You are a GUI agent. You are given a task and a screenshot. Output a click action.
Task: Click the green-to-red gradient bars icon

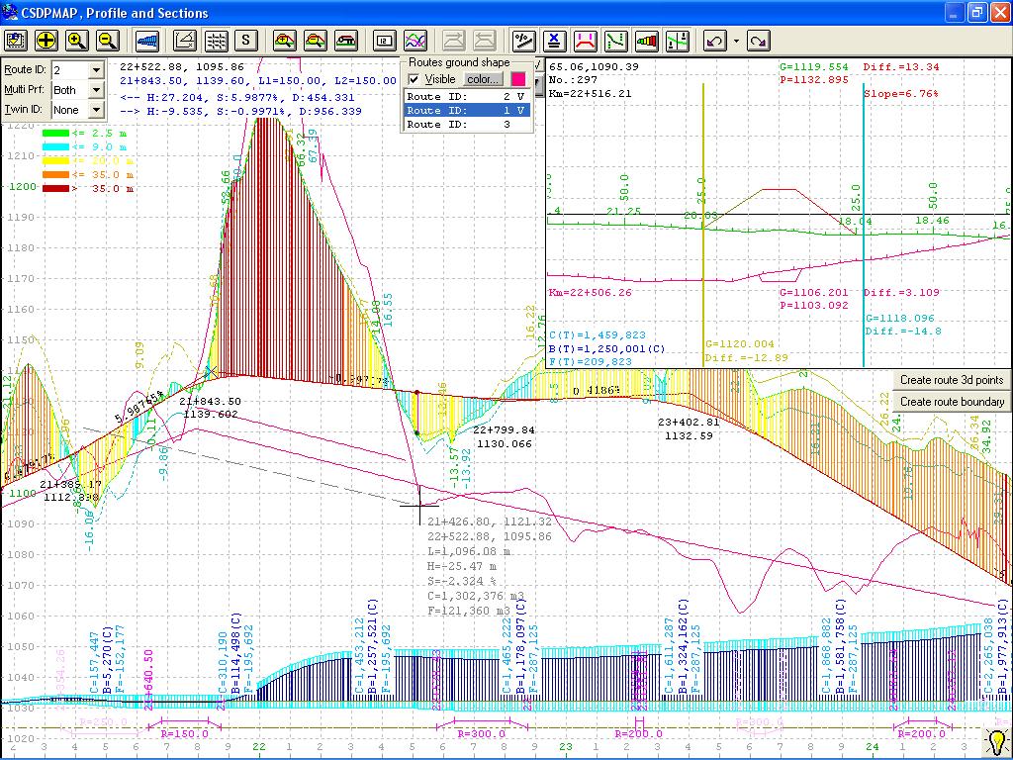tap(647, 41)
